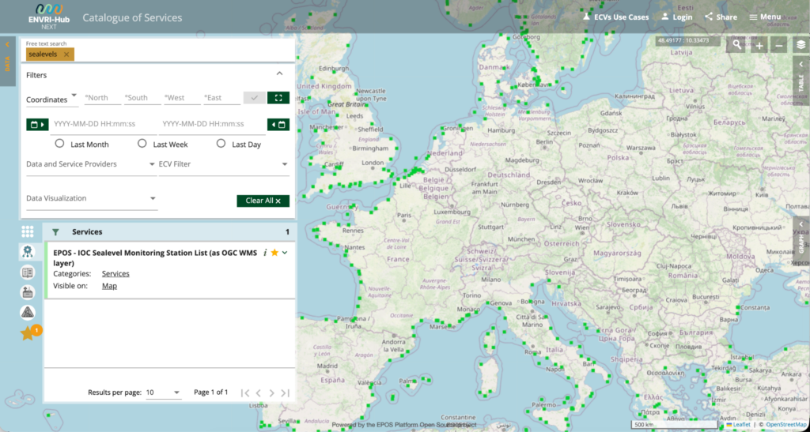Toggle favourite star on EPOS Sealevel service
This screenshot has height=432, width=810.
coord(274,253)
